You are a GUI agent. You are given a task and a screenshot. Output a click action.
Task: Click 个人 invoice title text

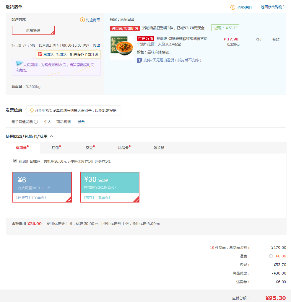[x=47, y=122]
